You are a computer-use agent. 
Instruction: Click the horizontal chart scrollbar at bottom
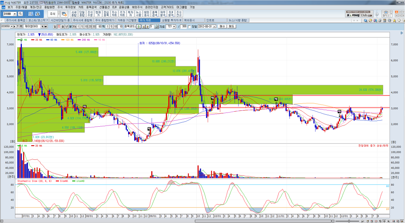263,221
